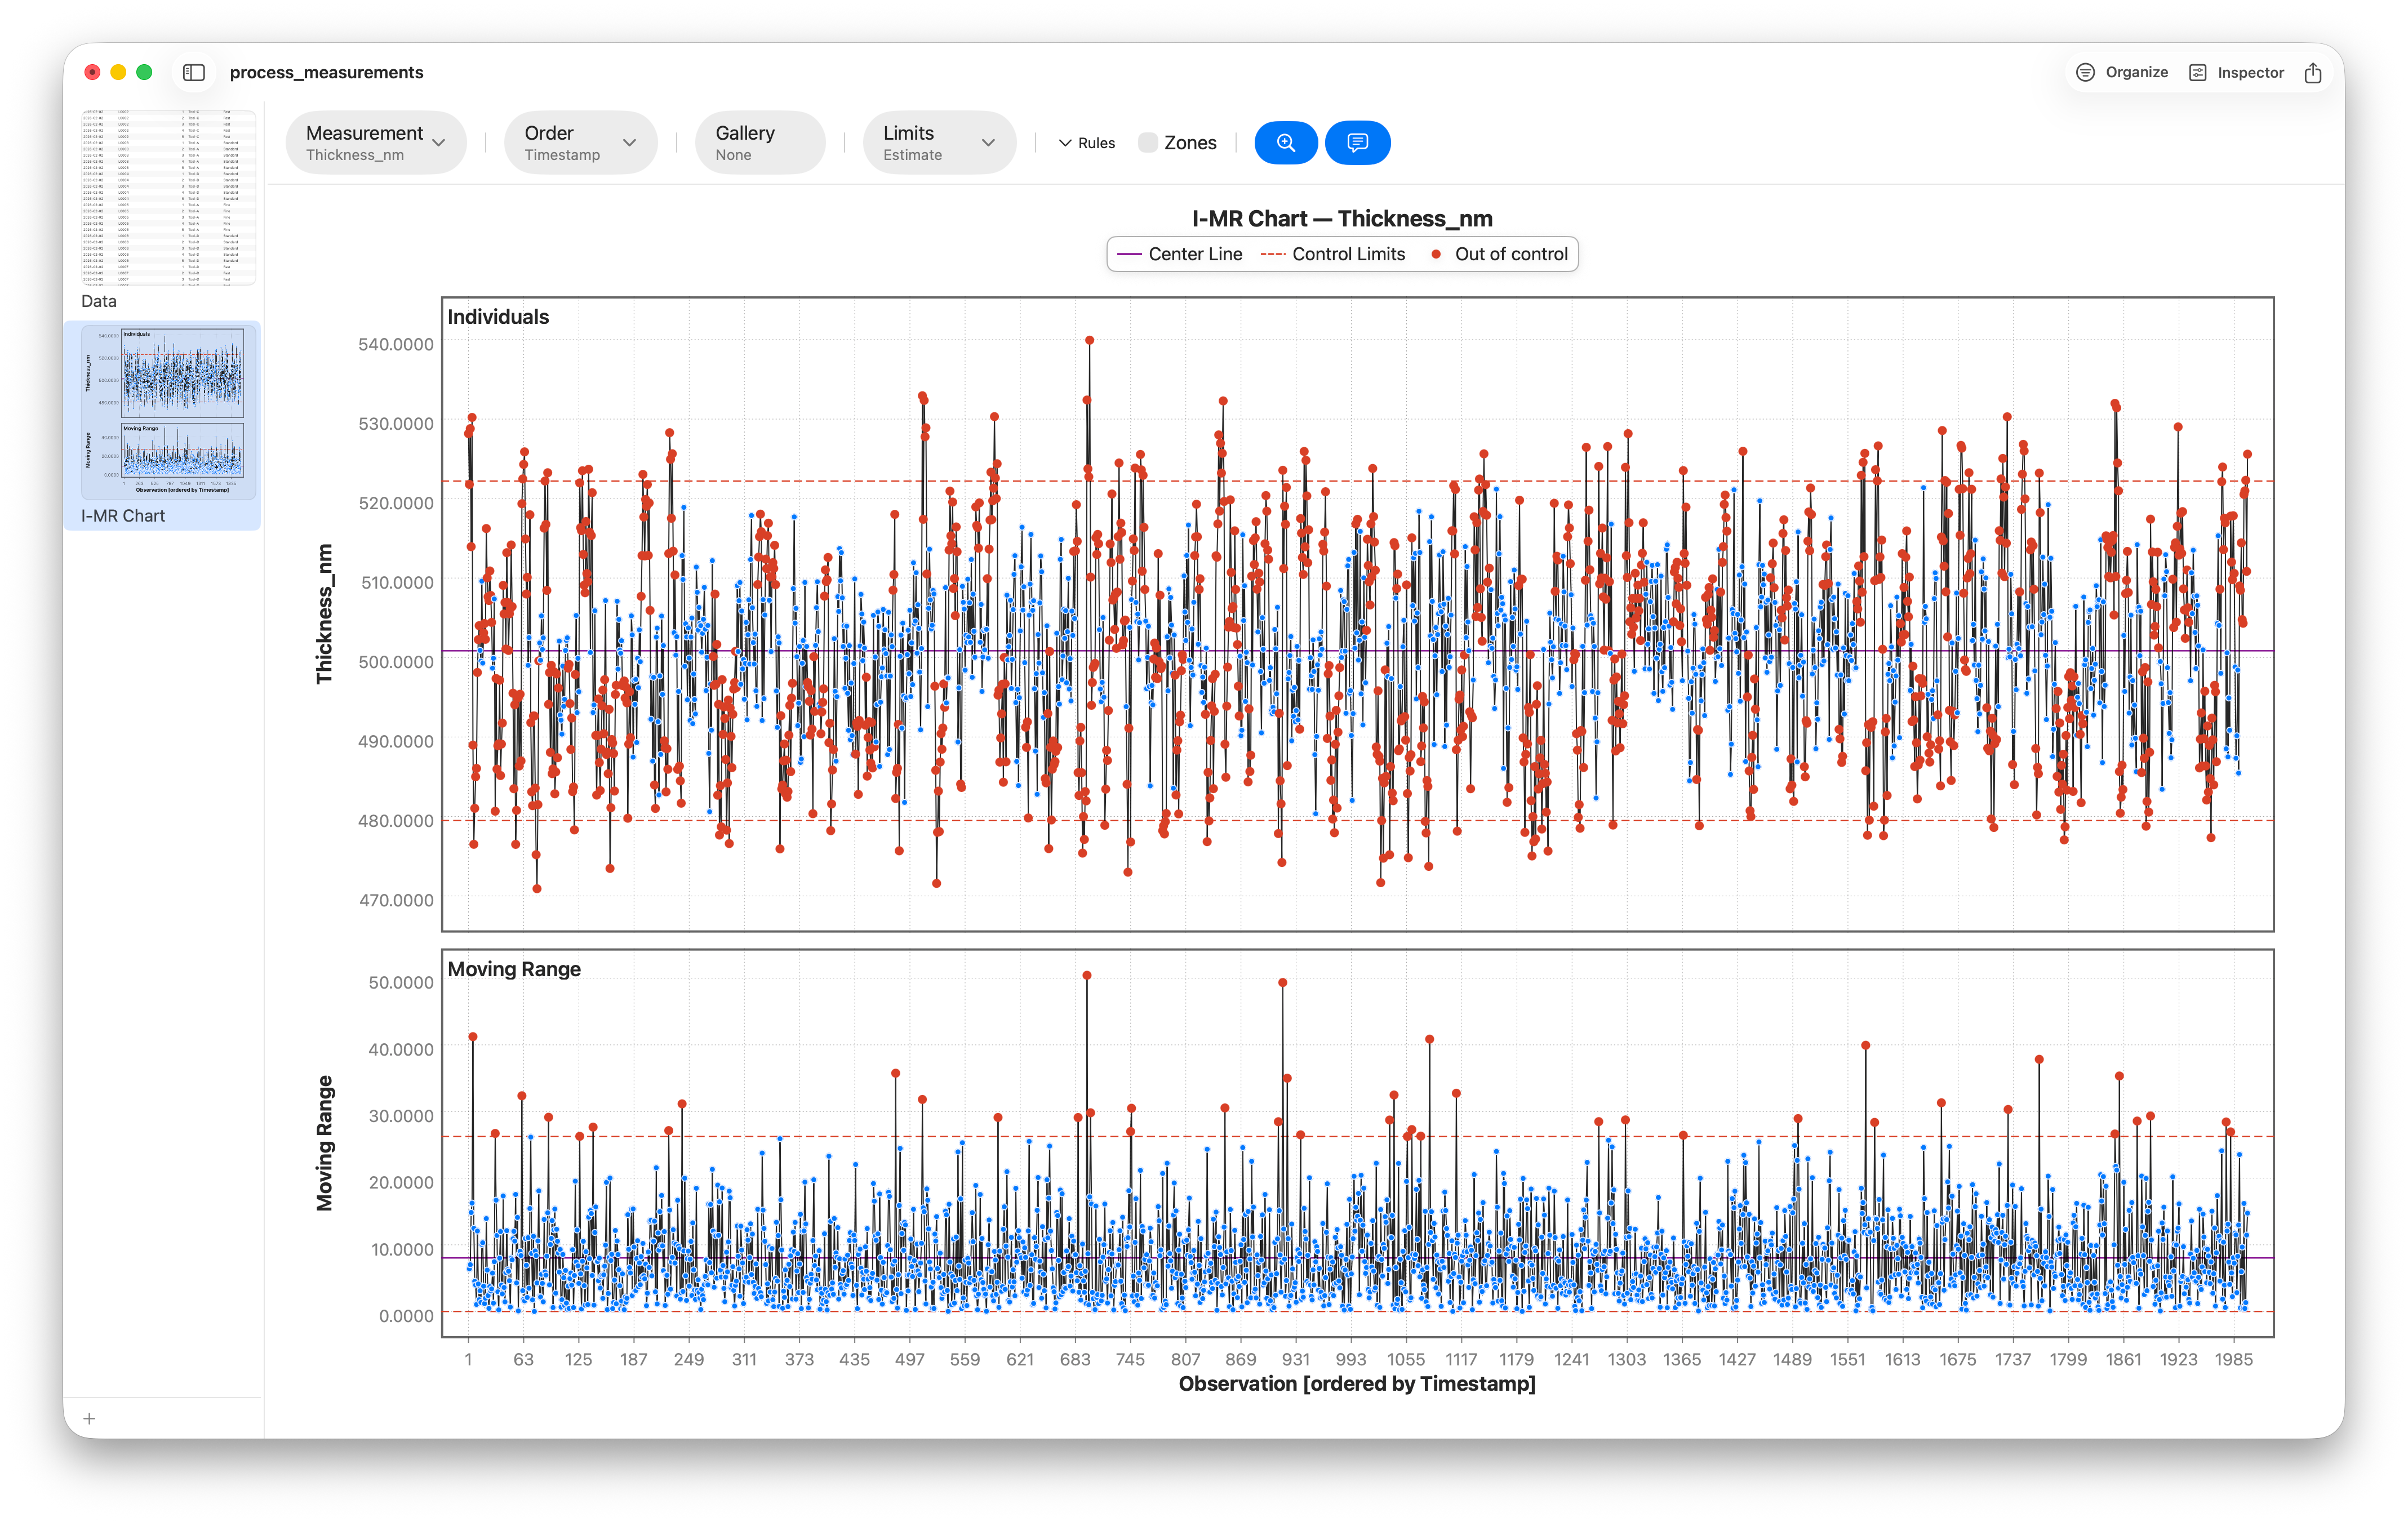This screenshot has height=1522, width=2408.
Task: Expand the Limits Estimate dropdown
Action: (x=939, y=142)
